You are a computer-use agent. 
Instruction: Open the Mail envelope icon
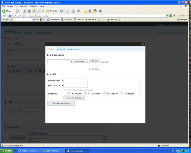pos(67,11)
